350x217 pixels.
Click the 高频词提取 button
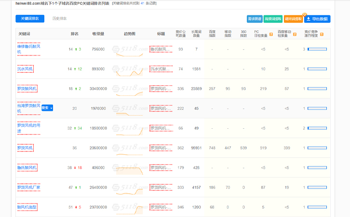point(272,19)
